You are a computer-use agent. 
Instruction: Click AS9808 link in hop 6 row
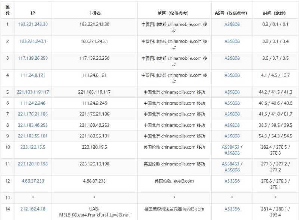coord(232,103)
